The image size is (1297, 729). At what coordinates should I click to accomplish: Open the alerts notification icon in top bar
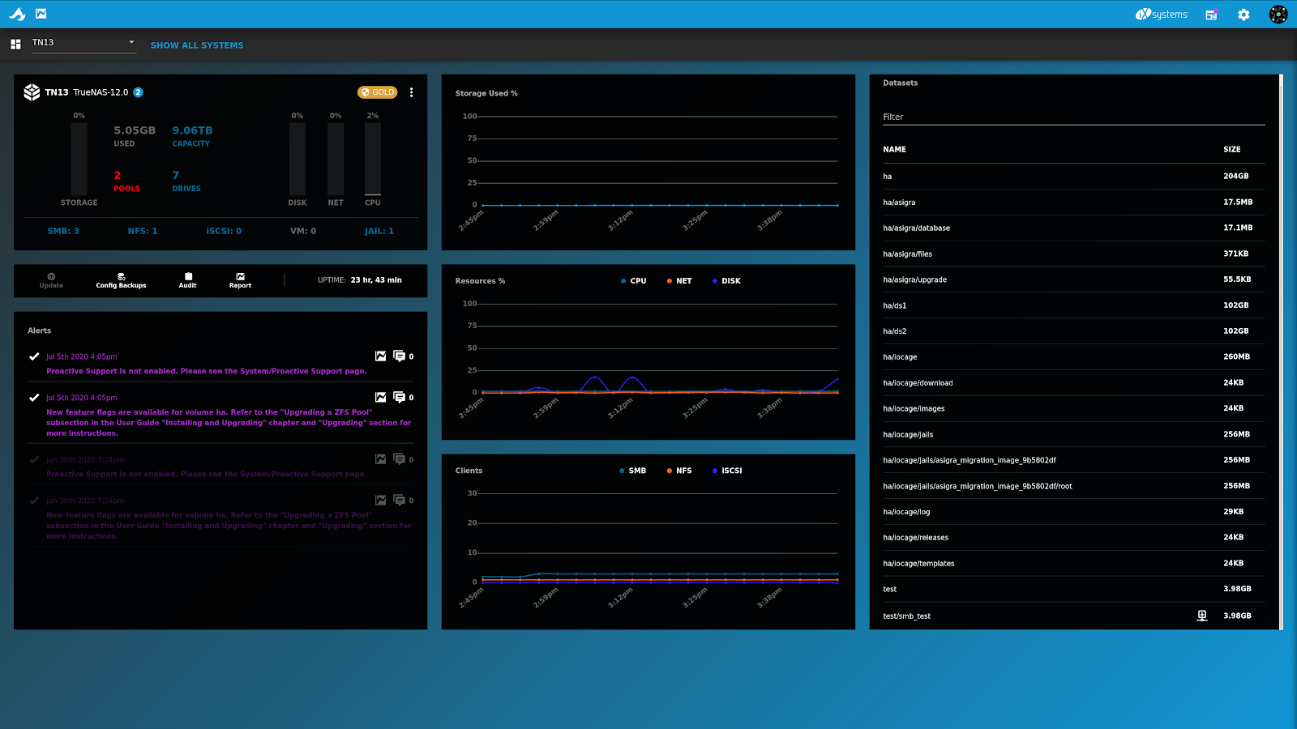pos(1211,15)
